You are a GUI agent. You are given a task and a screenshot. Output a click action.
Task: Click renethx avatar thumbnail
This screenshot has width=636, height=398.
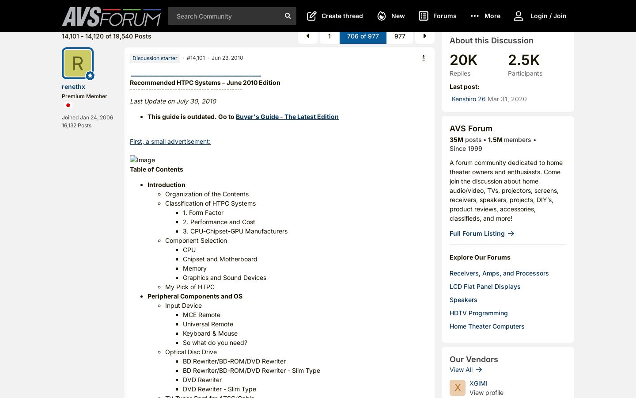78,63
